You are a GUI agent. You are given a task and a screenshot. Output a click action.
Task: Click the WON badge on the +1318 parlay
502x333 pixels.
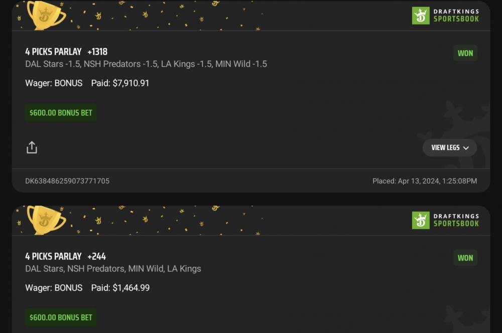(465, 53)
